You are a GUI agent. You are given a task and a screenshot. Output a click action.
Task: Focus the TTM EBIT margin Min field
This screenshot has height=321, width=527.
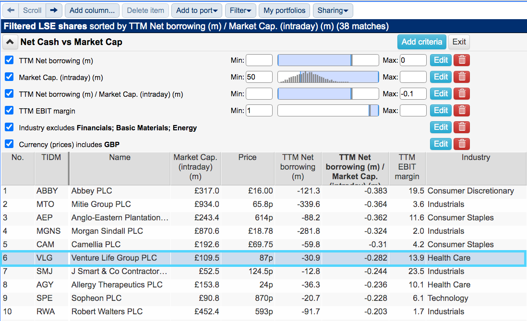click(x=259, y=111)
